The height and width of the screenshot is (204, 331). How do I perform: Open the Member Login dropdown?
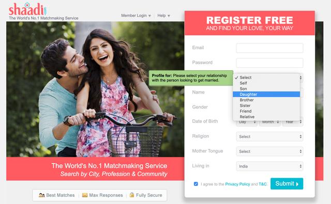pyautogui.click(x=136, y=15)
